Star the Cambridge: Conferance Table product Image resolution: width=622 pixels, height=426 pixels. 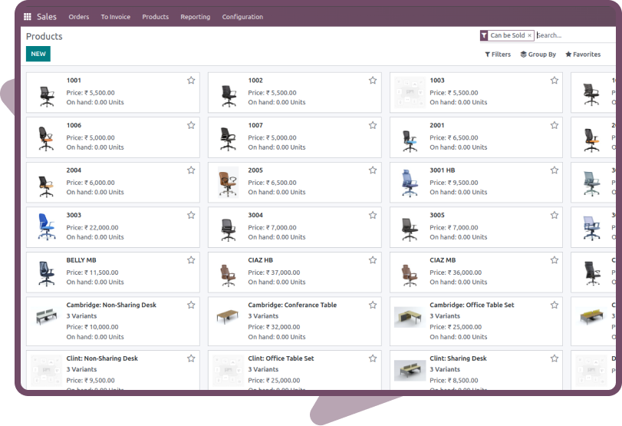pos(373,305)
